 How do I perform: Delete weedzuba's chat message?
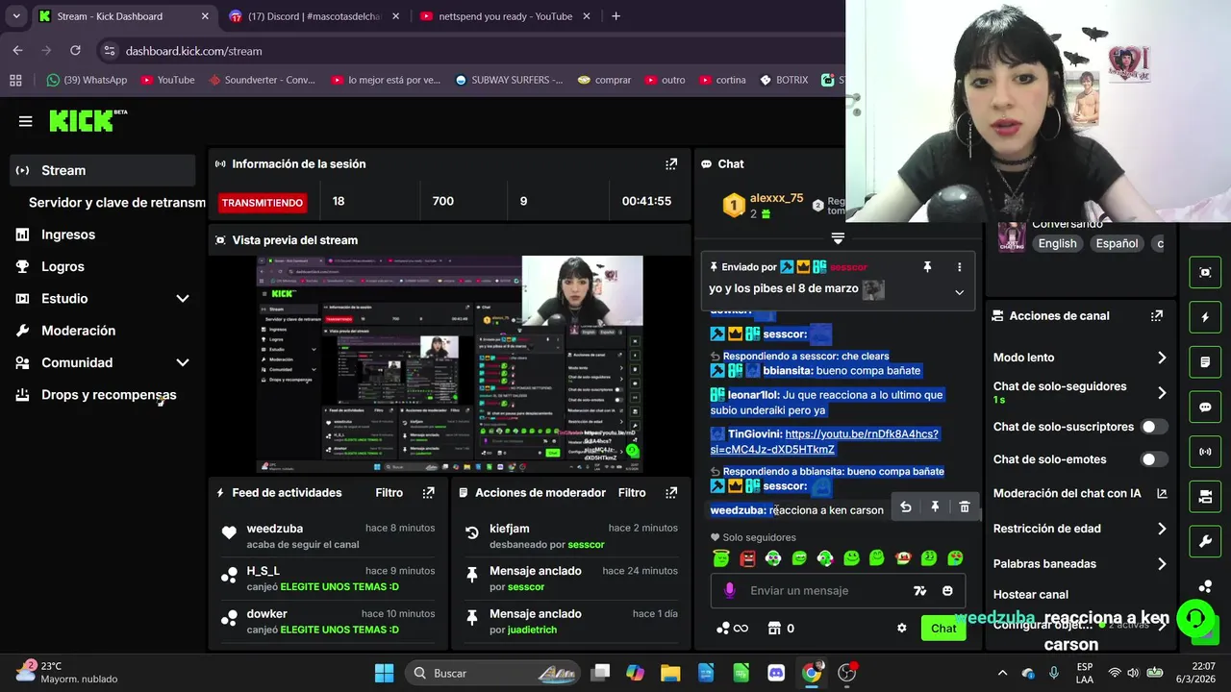965,507
